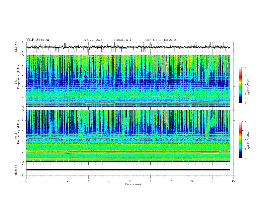
Task: Click the "-7" tick on ch.1 color bar
Action: [x=245, y=103]
